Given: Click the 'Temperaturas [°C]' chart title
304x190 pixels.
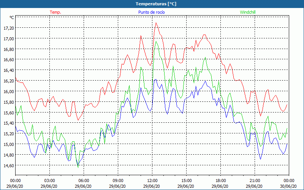Looking at the screenshot, I should pyautogui.click(x=156, y=4).
